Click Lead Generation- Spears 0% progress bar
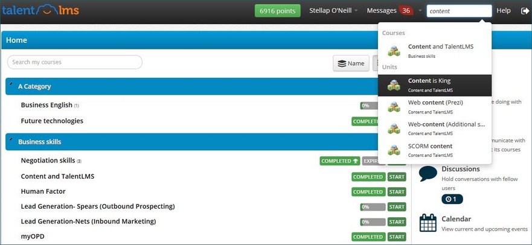The width and height of the screenshot is (532, 245). (x=373, y=207)
